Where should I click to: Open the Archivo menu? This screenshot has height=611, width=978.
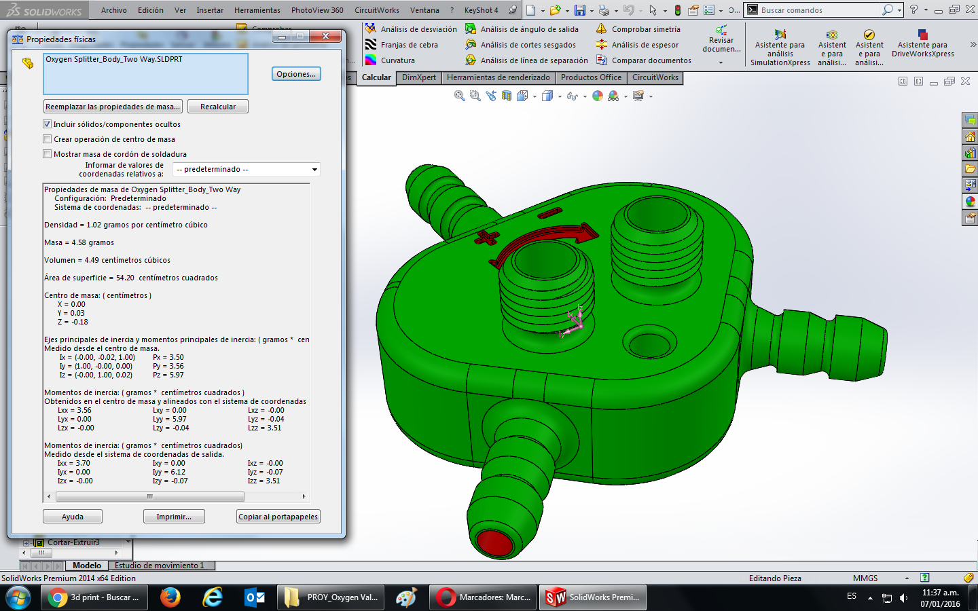pos(114,10)
